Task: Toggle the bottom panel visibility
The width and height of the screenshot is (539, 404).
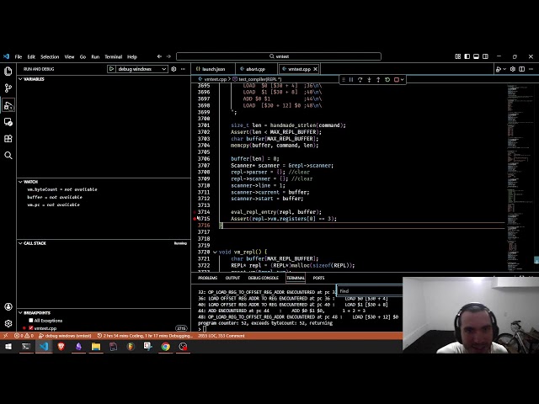Action: (476, 56)
